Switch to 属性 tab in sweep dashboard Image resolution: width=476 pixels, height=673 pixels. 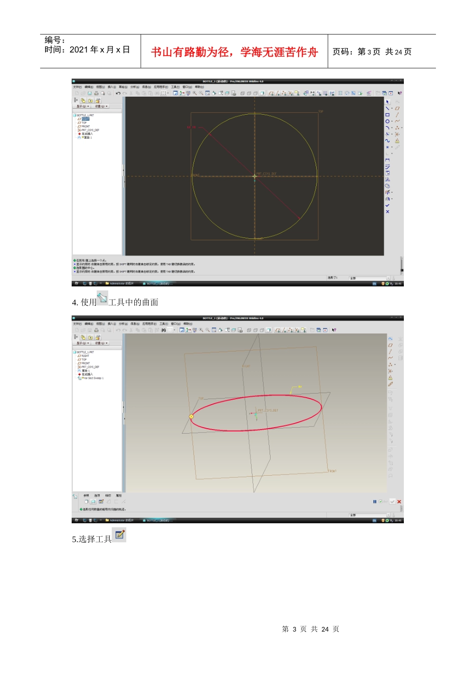(x=119, y=496)
